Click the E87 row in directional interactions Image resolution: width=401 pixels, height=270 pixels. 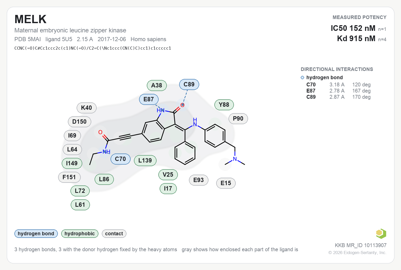[339, 91]
